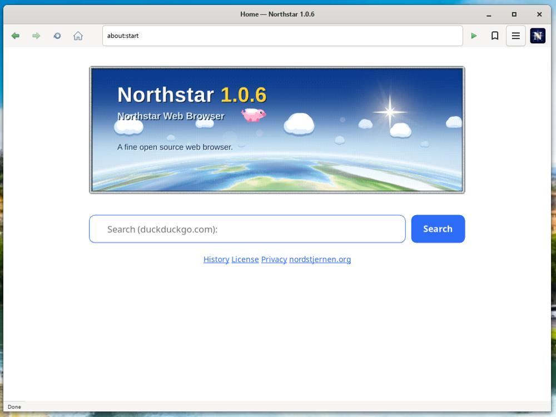Viewport: 556px width, 417px height.
Task: Visit the nordstjernen.org link
Action: [x=320, y=259]
